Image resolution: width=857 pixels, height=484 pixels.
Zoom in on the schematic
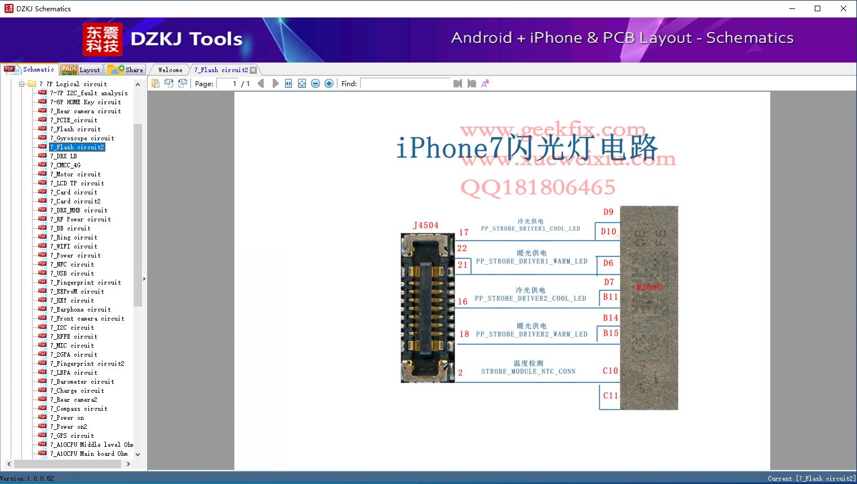tap(329, 83)
